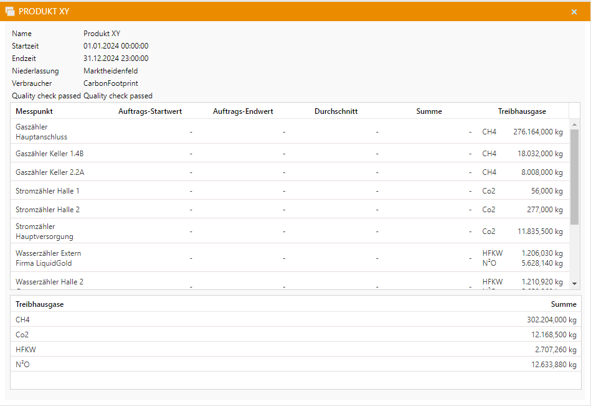Viewport: 591px width, 407px height.
Task: Sort by the Messpunkt column header
Action: [x=34, y=111]
